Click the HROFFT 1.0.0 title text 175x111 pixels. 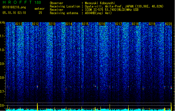click(22, 2)
